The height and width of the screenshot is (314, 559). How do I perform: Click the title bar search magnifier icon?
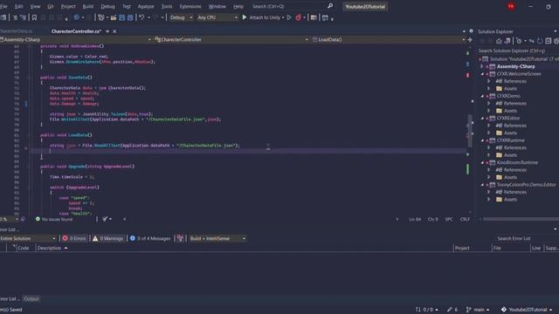click(330, 6)
